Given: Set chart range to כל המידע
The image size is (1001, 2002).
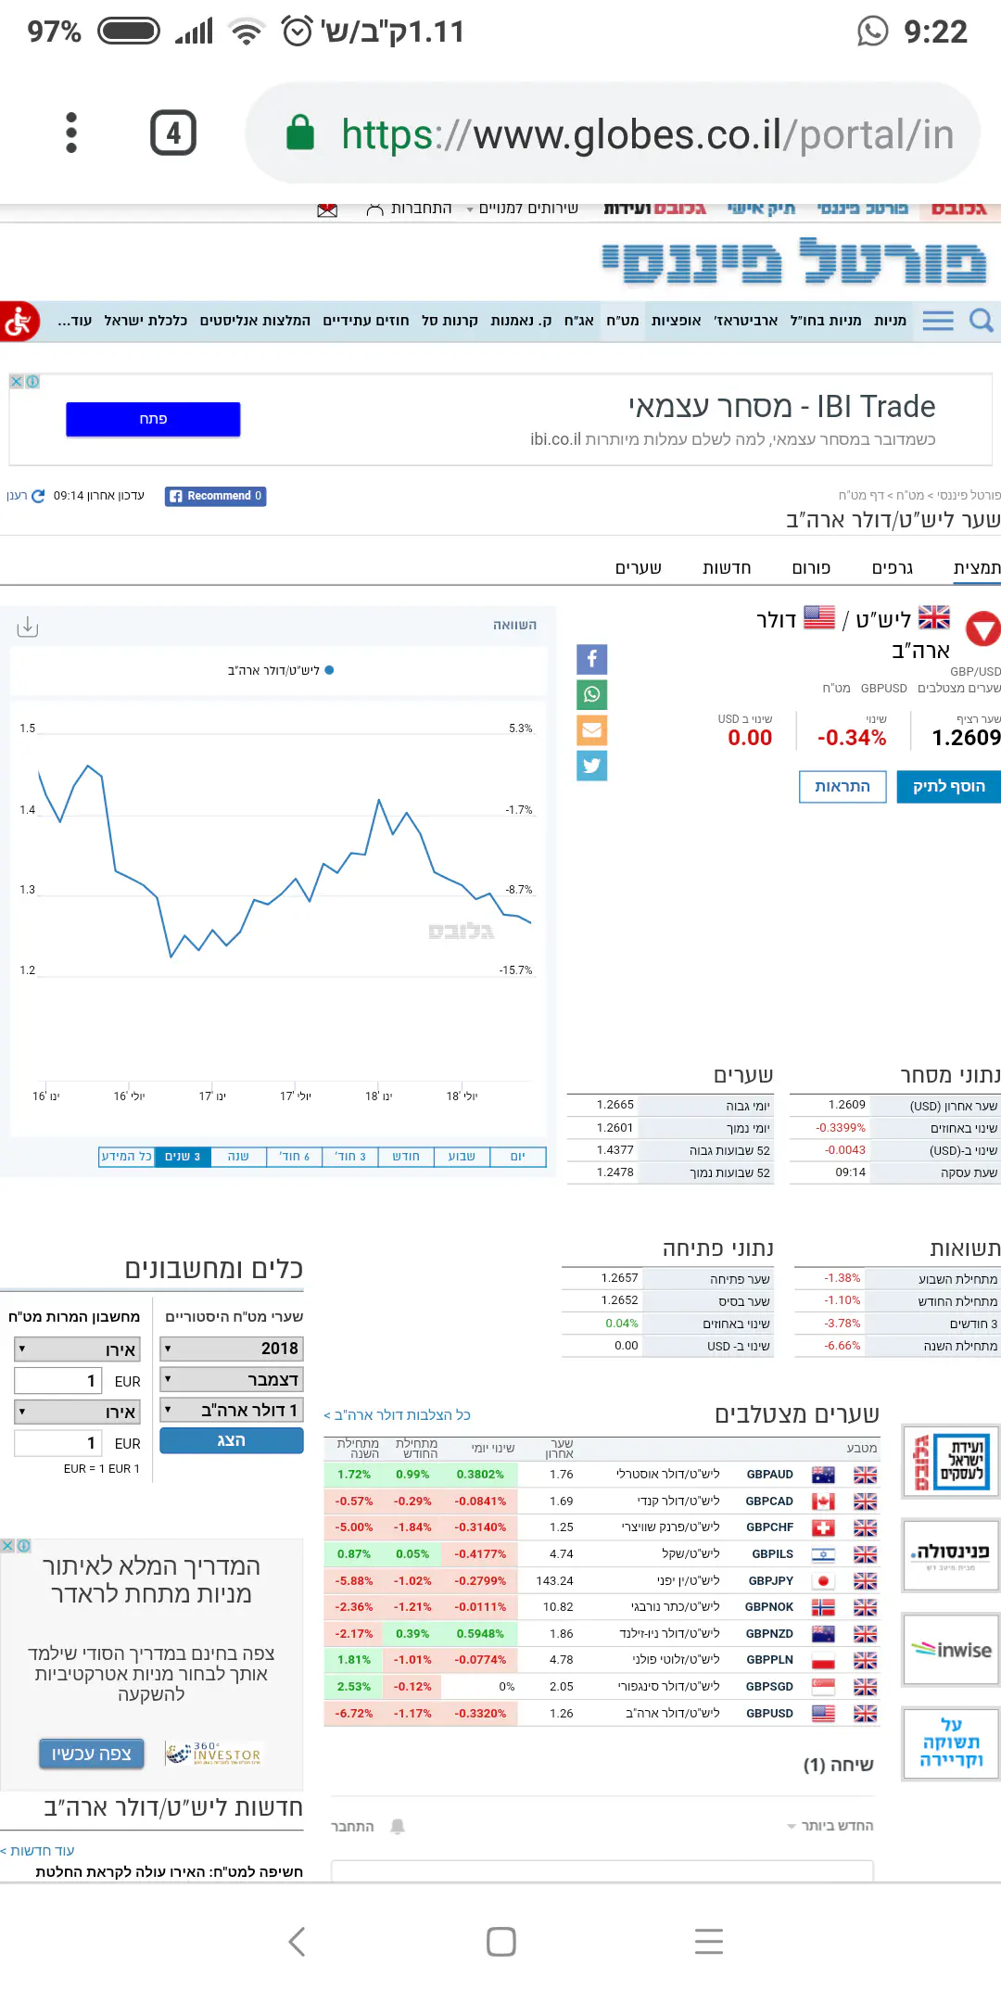Looking at the screenshot, I should pos(127,1157).
